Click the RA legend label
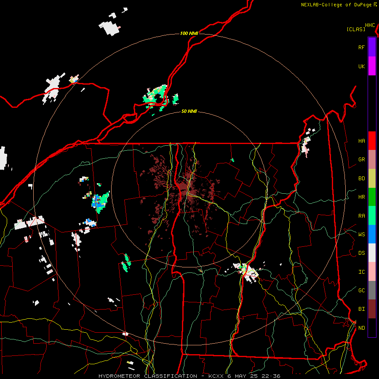Screen dimensions: 379x379 [361, 216]
